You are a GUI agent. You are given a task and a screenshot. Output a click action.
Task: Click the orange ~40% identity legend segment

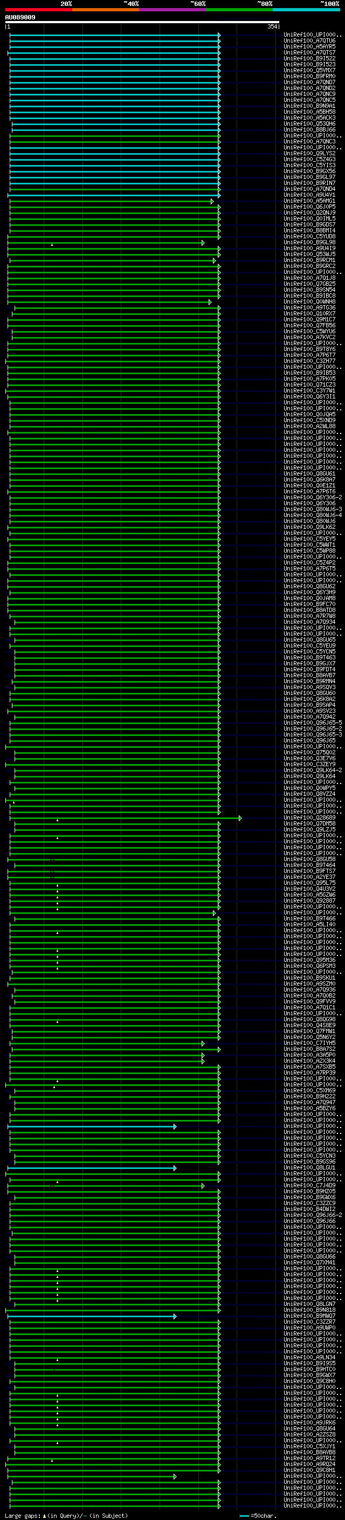tap(106, 10)
